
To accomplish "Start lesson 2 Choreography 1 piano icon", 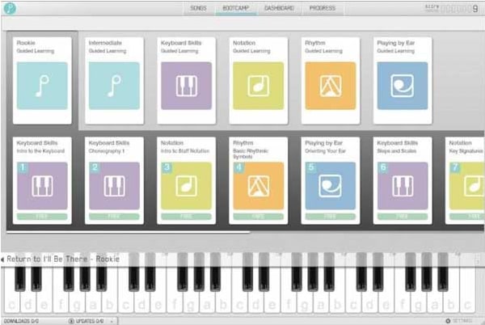I will 114,186.
